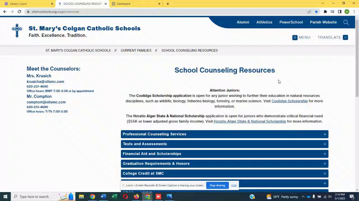
Task: Open Excel from the taskbar
Action: point(114,197)
